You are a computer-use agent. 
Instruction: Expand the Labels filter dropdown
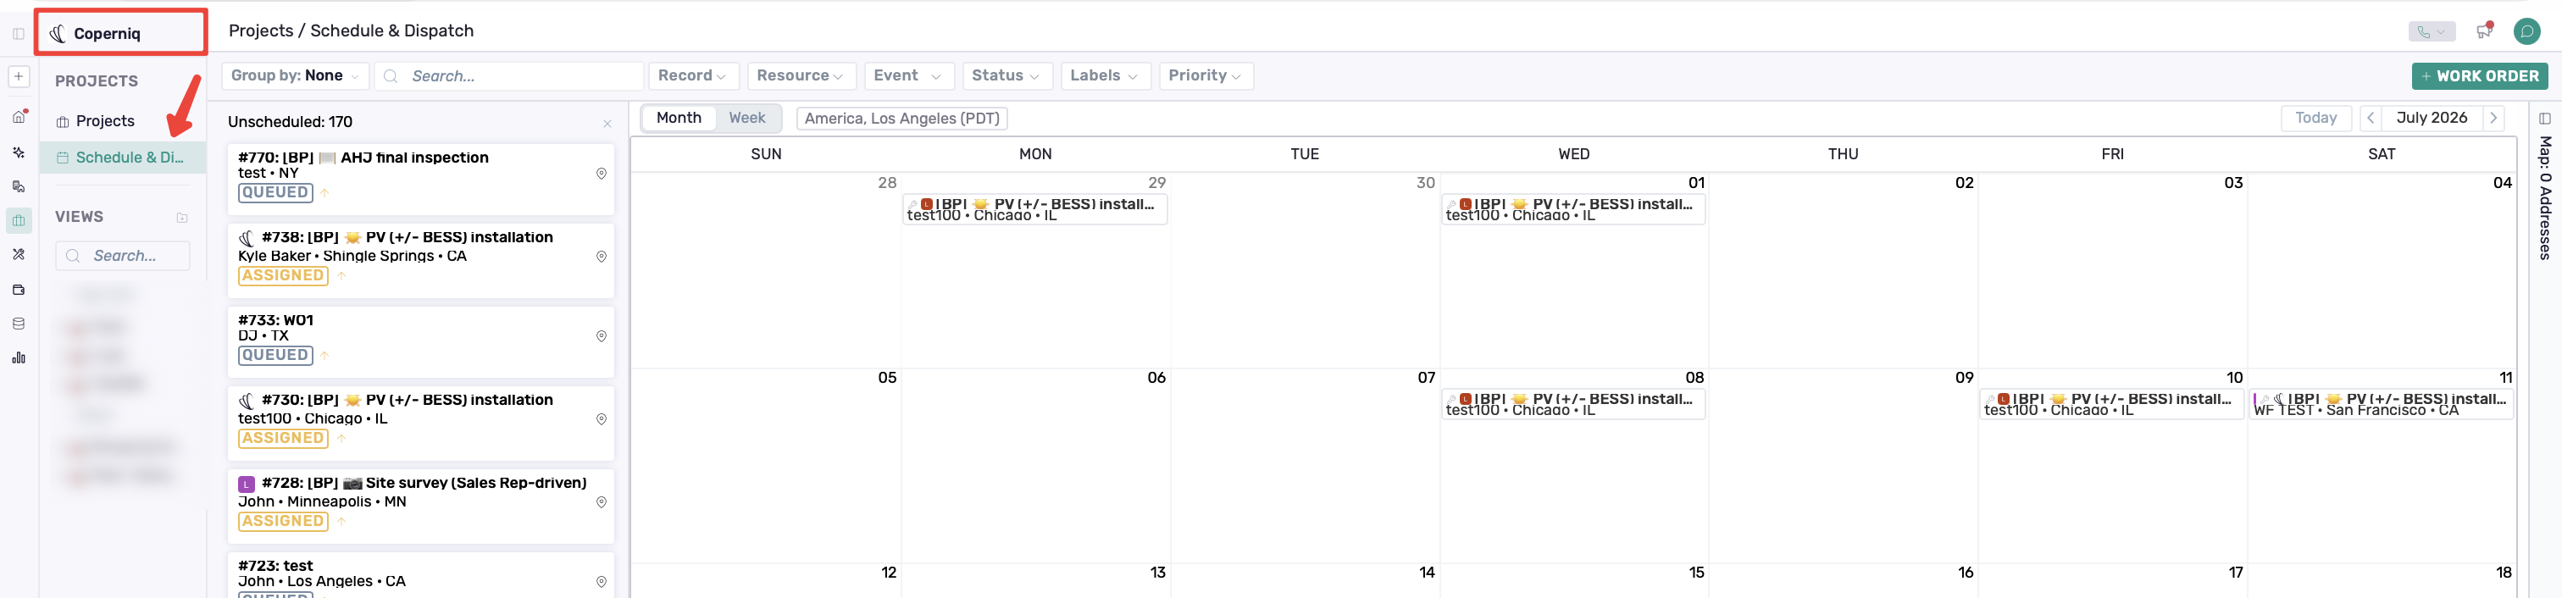1105,75
